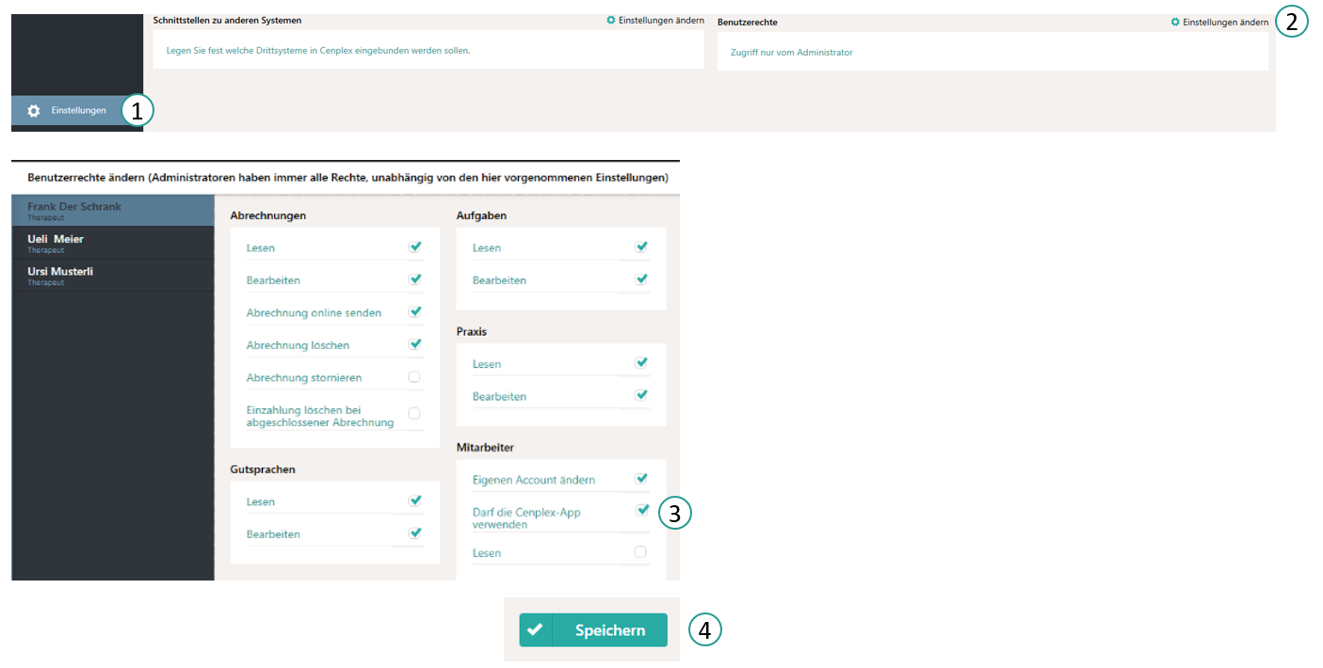Select user Ursi Musterli in list

[x=60, y=275]
